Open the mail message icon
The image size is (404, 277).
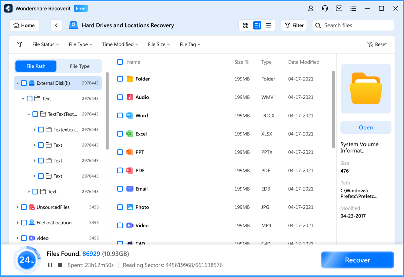tap(339, 9)
